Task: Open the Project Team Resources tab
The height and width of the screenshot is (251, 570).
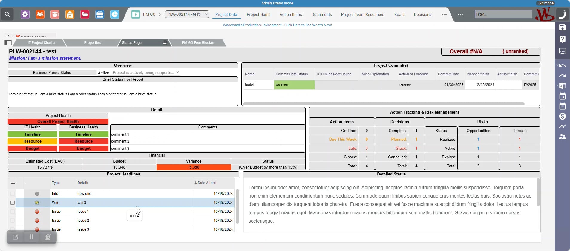Action: click(x=363, y=15)
